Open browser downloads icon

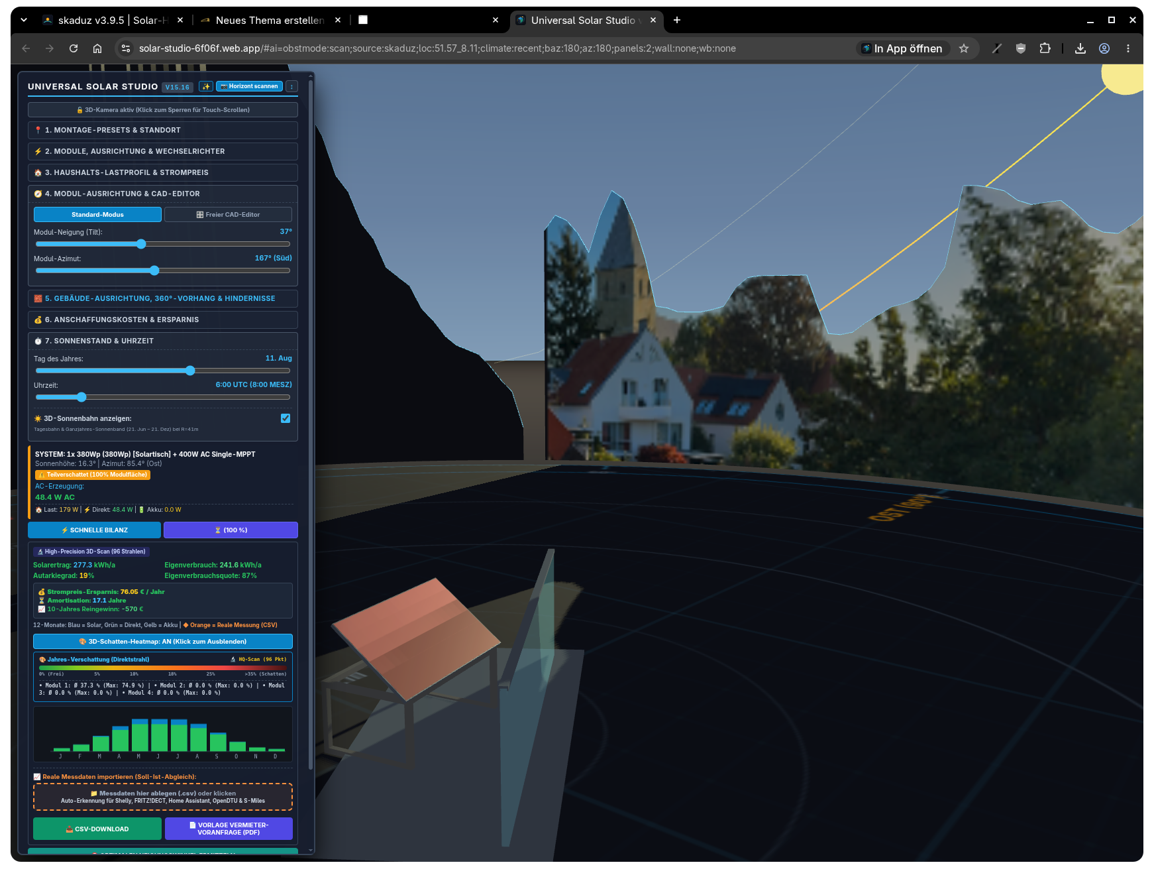point(1080,48)
